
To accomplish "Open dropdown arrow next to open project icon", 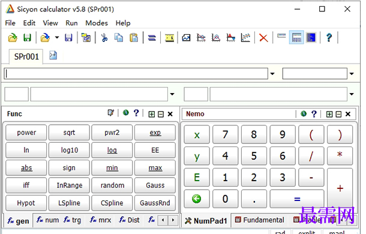I will 57,37.
